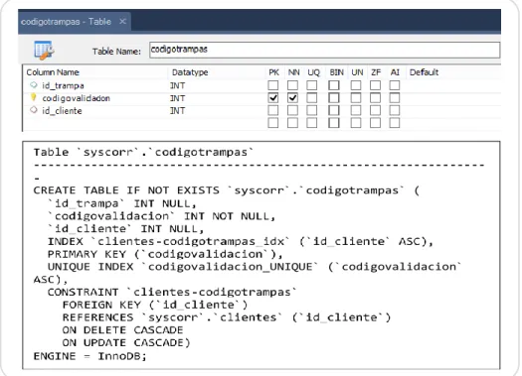Enable UN checkbox for id_trampa

[x=356, y=85]
